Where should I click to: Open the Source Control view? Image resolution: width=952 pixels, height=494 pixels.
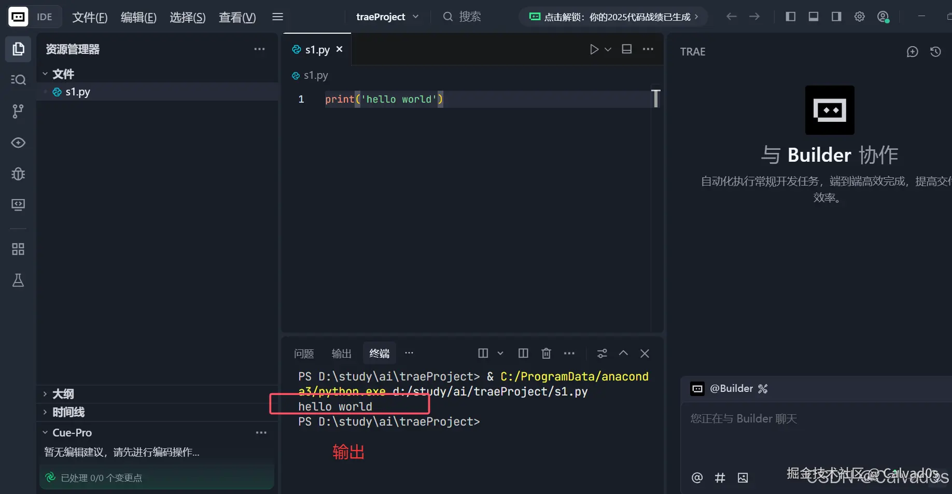click(x=18, y=111)
